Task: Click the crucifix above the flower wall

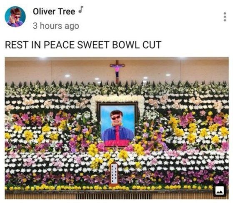Action: pyautogui.click(x=117, y=71)
